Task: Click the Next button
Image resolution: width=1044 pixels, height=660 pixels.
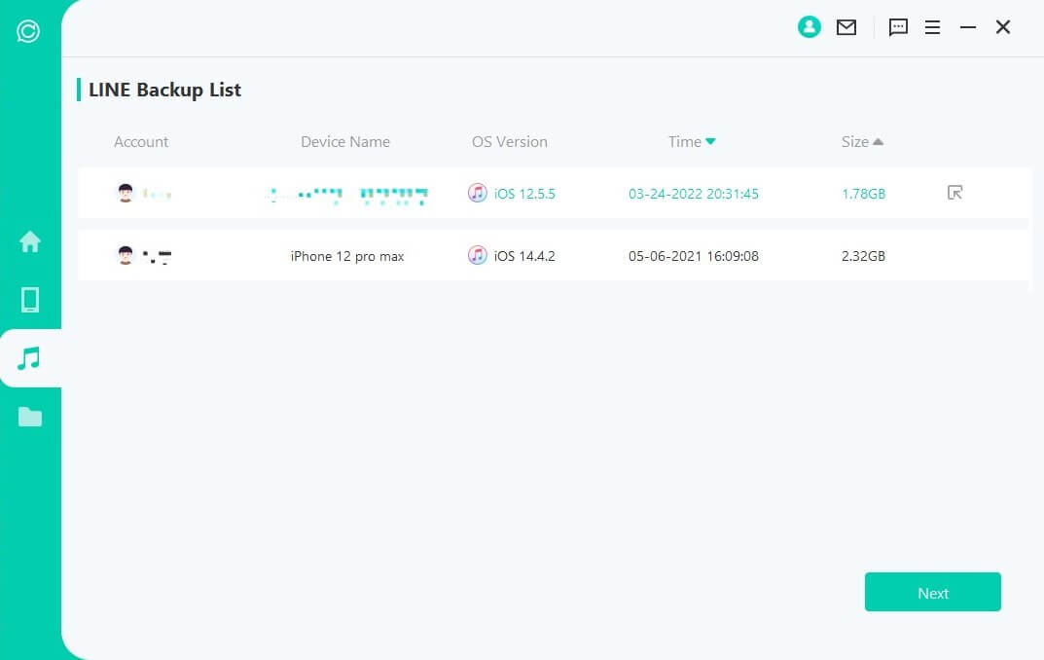Action: (932, 592)
